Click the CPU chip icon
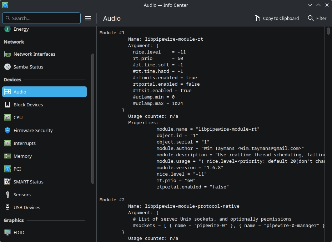The height and width of the screenshot is (242, 332). (x=7, y=117)
